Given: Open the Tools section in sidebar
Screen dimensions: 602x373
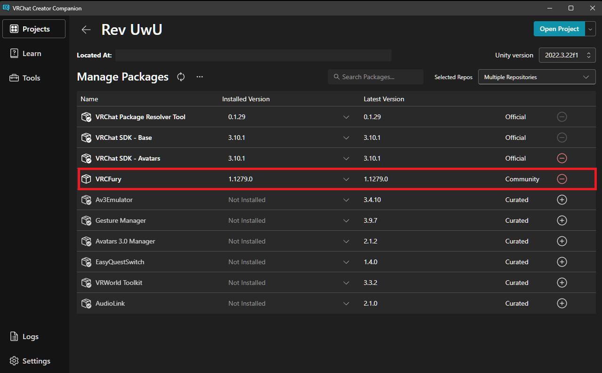Looking at the screenshot, I should 31,78.
